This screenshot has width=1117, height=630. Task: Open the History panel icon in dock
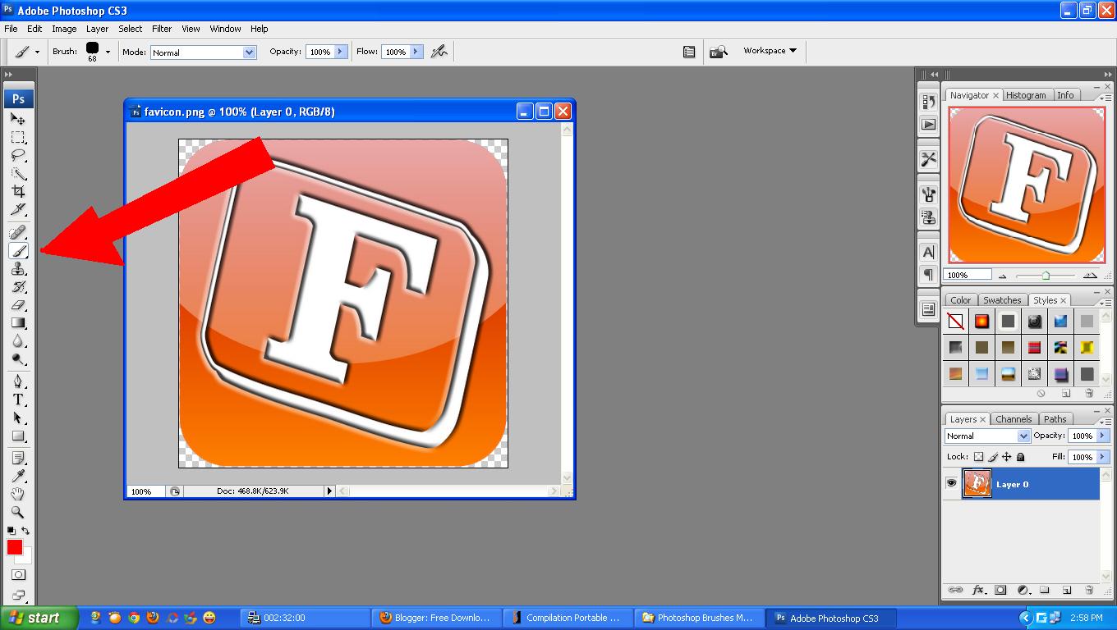(x=929, y=102)
